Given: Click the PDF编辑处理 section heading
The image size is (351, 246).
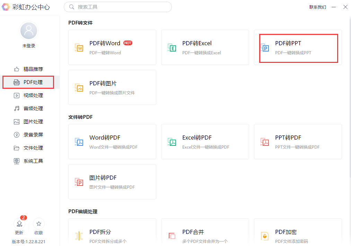Looking at the screenshot, I should (x=83, y=212).
